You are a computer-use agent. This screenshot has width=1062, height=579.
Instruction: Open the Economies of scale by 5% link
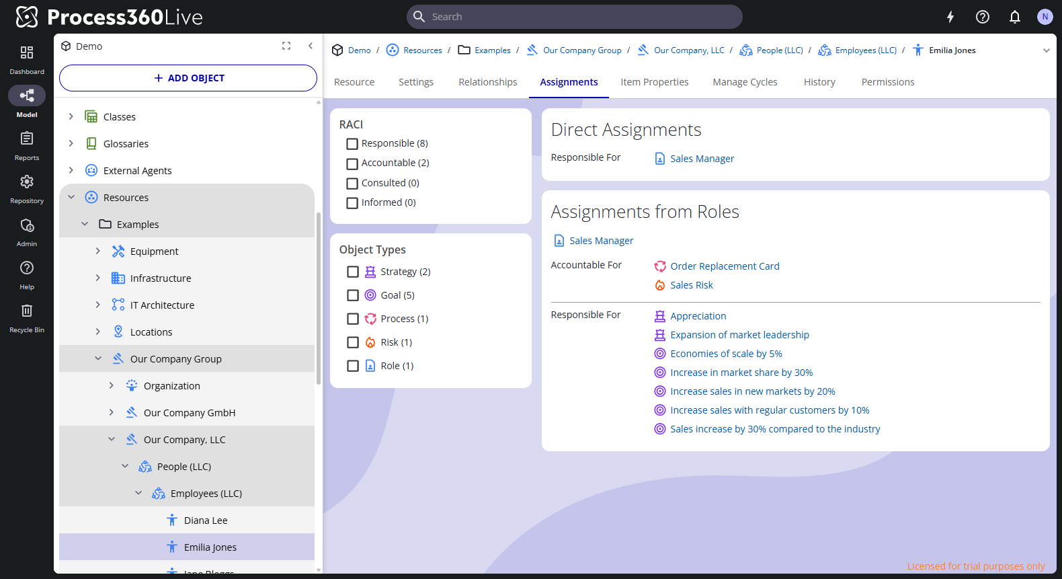pyautogui.click(x=726, y=354)
